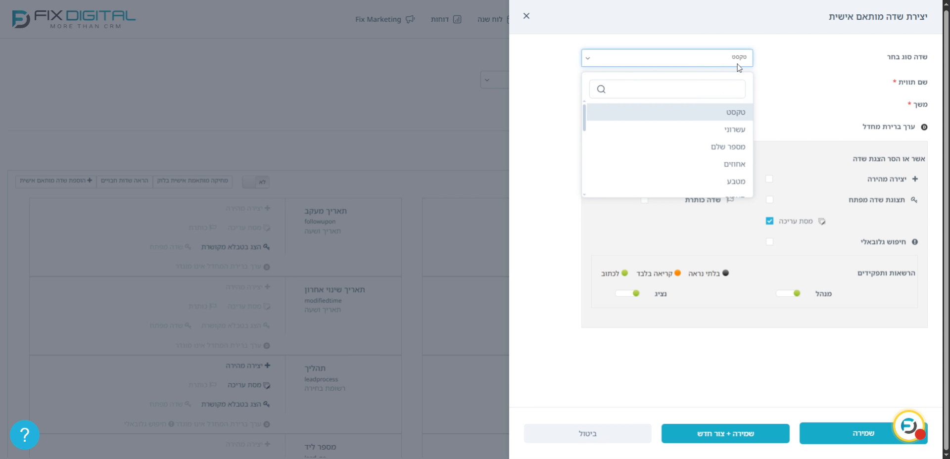The width and height of the screenshot is (950, 459).
Task: Click the שם תווית label in the panel
Action: coord(913,82)
